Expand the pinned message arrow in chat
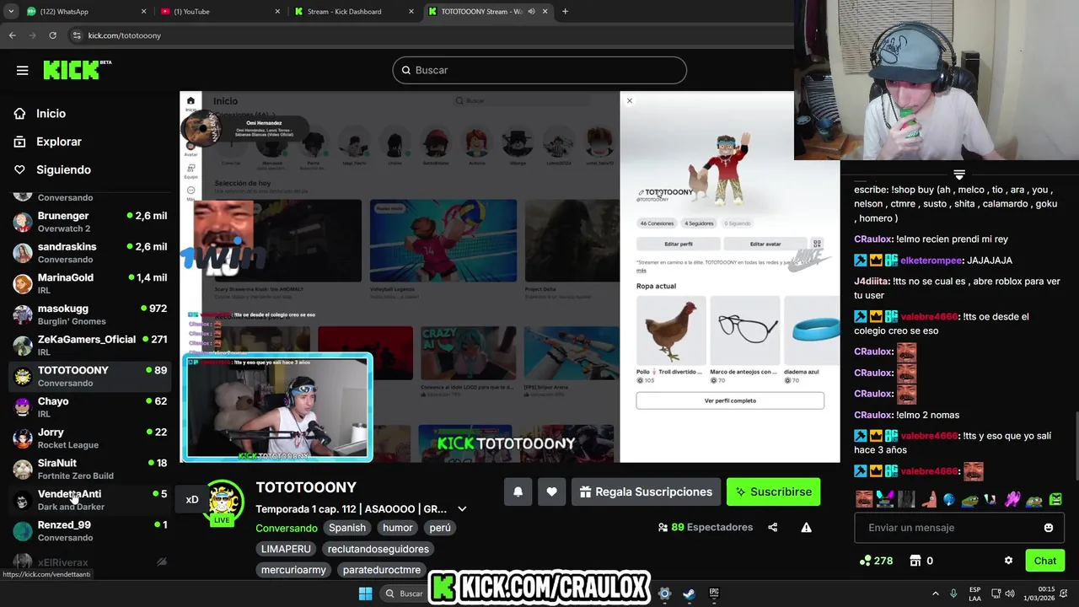The image size is (1079, 607). tap(959, 175)
